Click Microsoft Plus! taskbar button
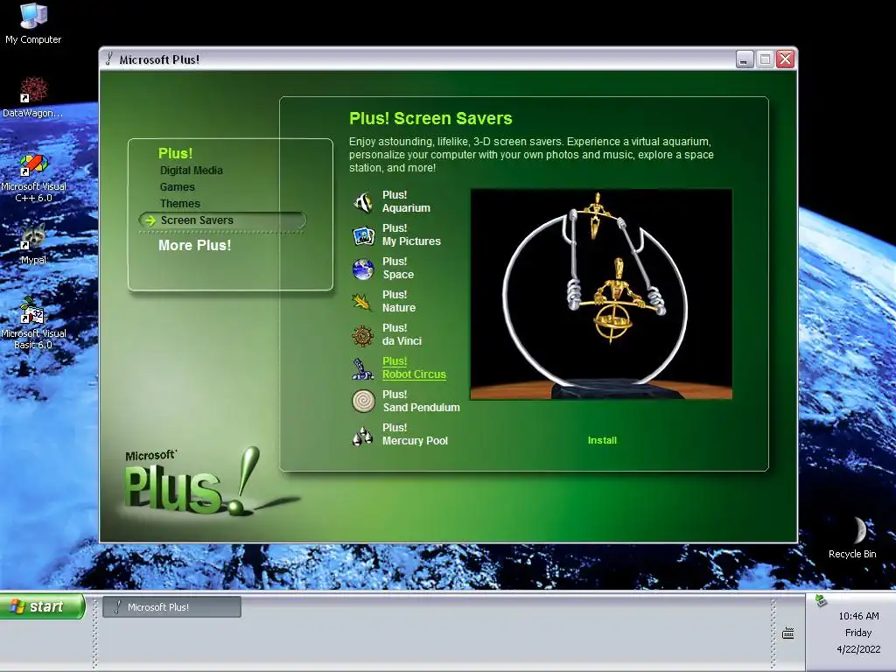Image resolution: width=896 pixels, height=672 pixels. [172, 607]
